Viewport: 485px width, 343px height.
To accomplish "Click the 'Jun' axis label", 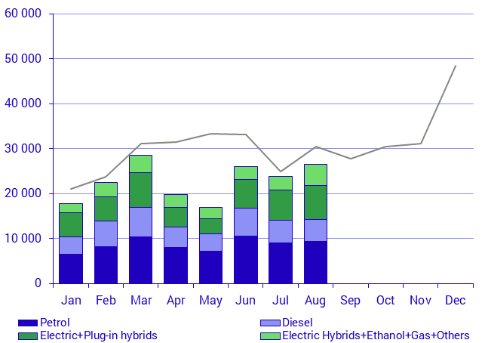I will click(x=246, y=300).
